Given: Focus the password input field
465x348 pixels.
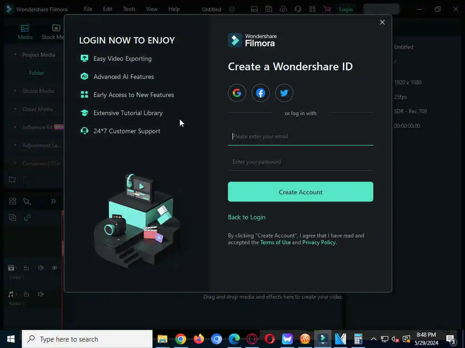Looking at the screenshot, I should point(301,162).
